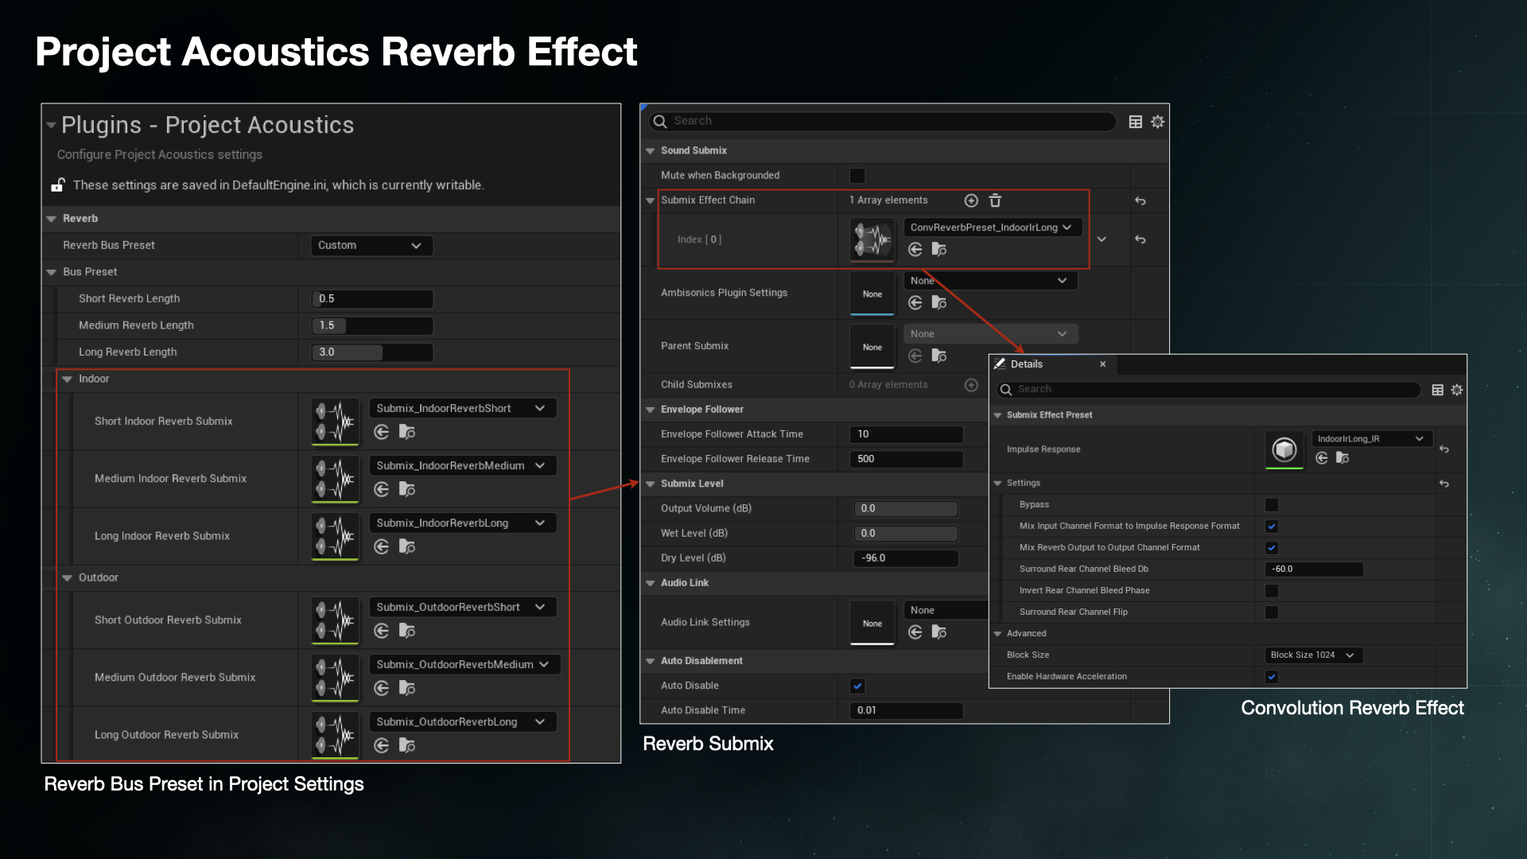Disable Auto Disable checkbox
Screen dimensions: 1527x859
(857, 686)
